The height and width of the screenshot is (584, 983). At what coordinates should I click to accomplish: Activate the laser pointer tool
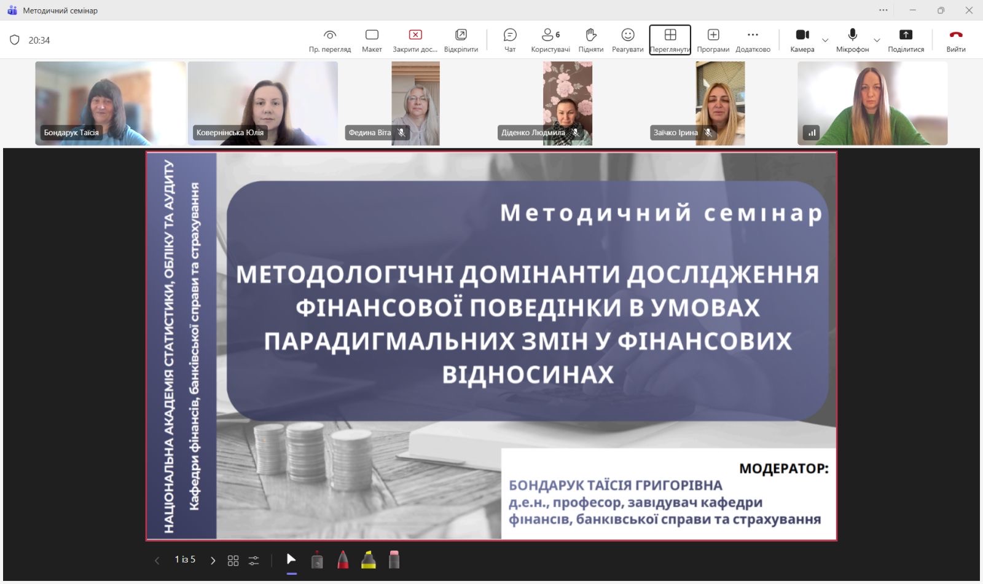[317, 560]
